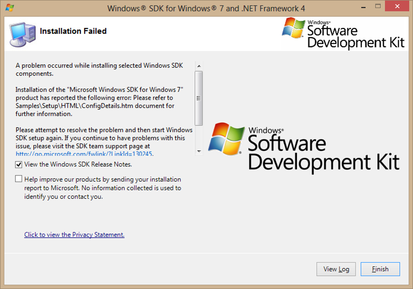Click the Windows SDK logo in the header
The width and height of the screenshot is (413, 289).
pyautogui.click(x=343, y=34)
